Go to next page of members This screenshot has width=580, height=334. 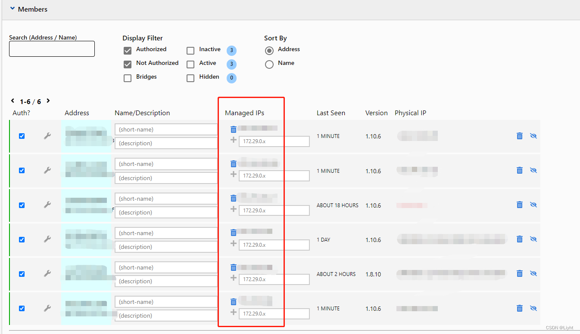click(48, 101)
